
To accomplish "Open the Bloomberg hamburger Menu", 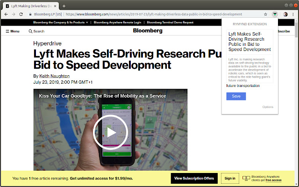I will pos(13,31).
